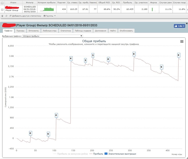188x159 pixels.
Task: Sort by the Общий ROI column header
Action: 104,2
